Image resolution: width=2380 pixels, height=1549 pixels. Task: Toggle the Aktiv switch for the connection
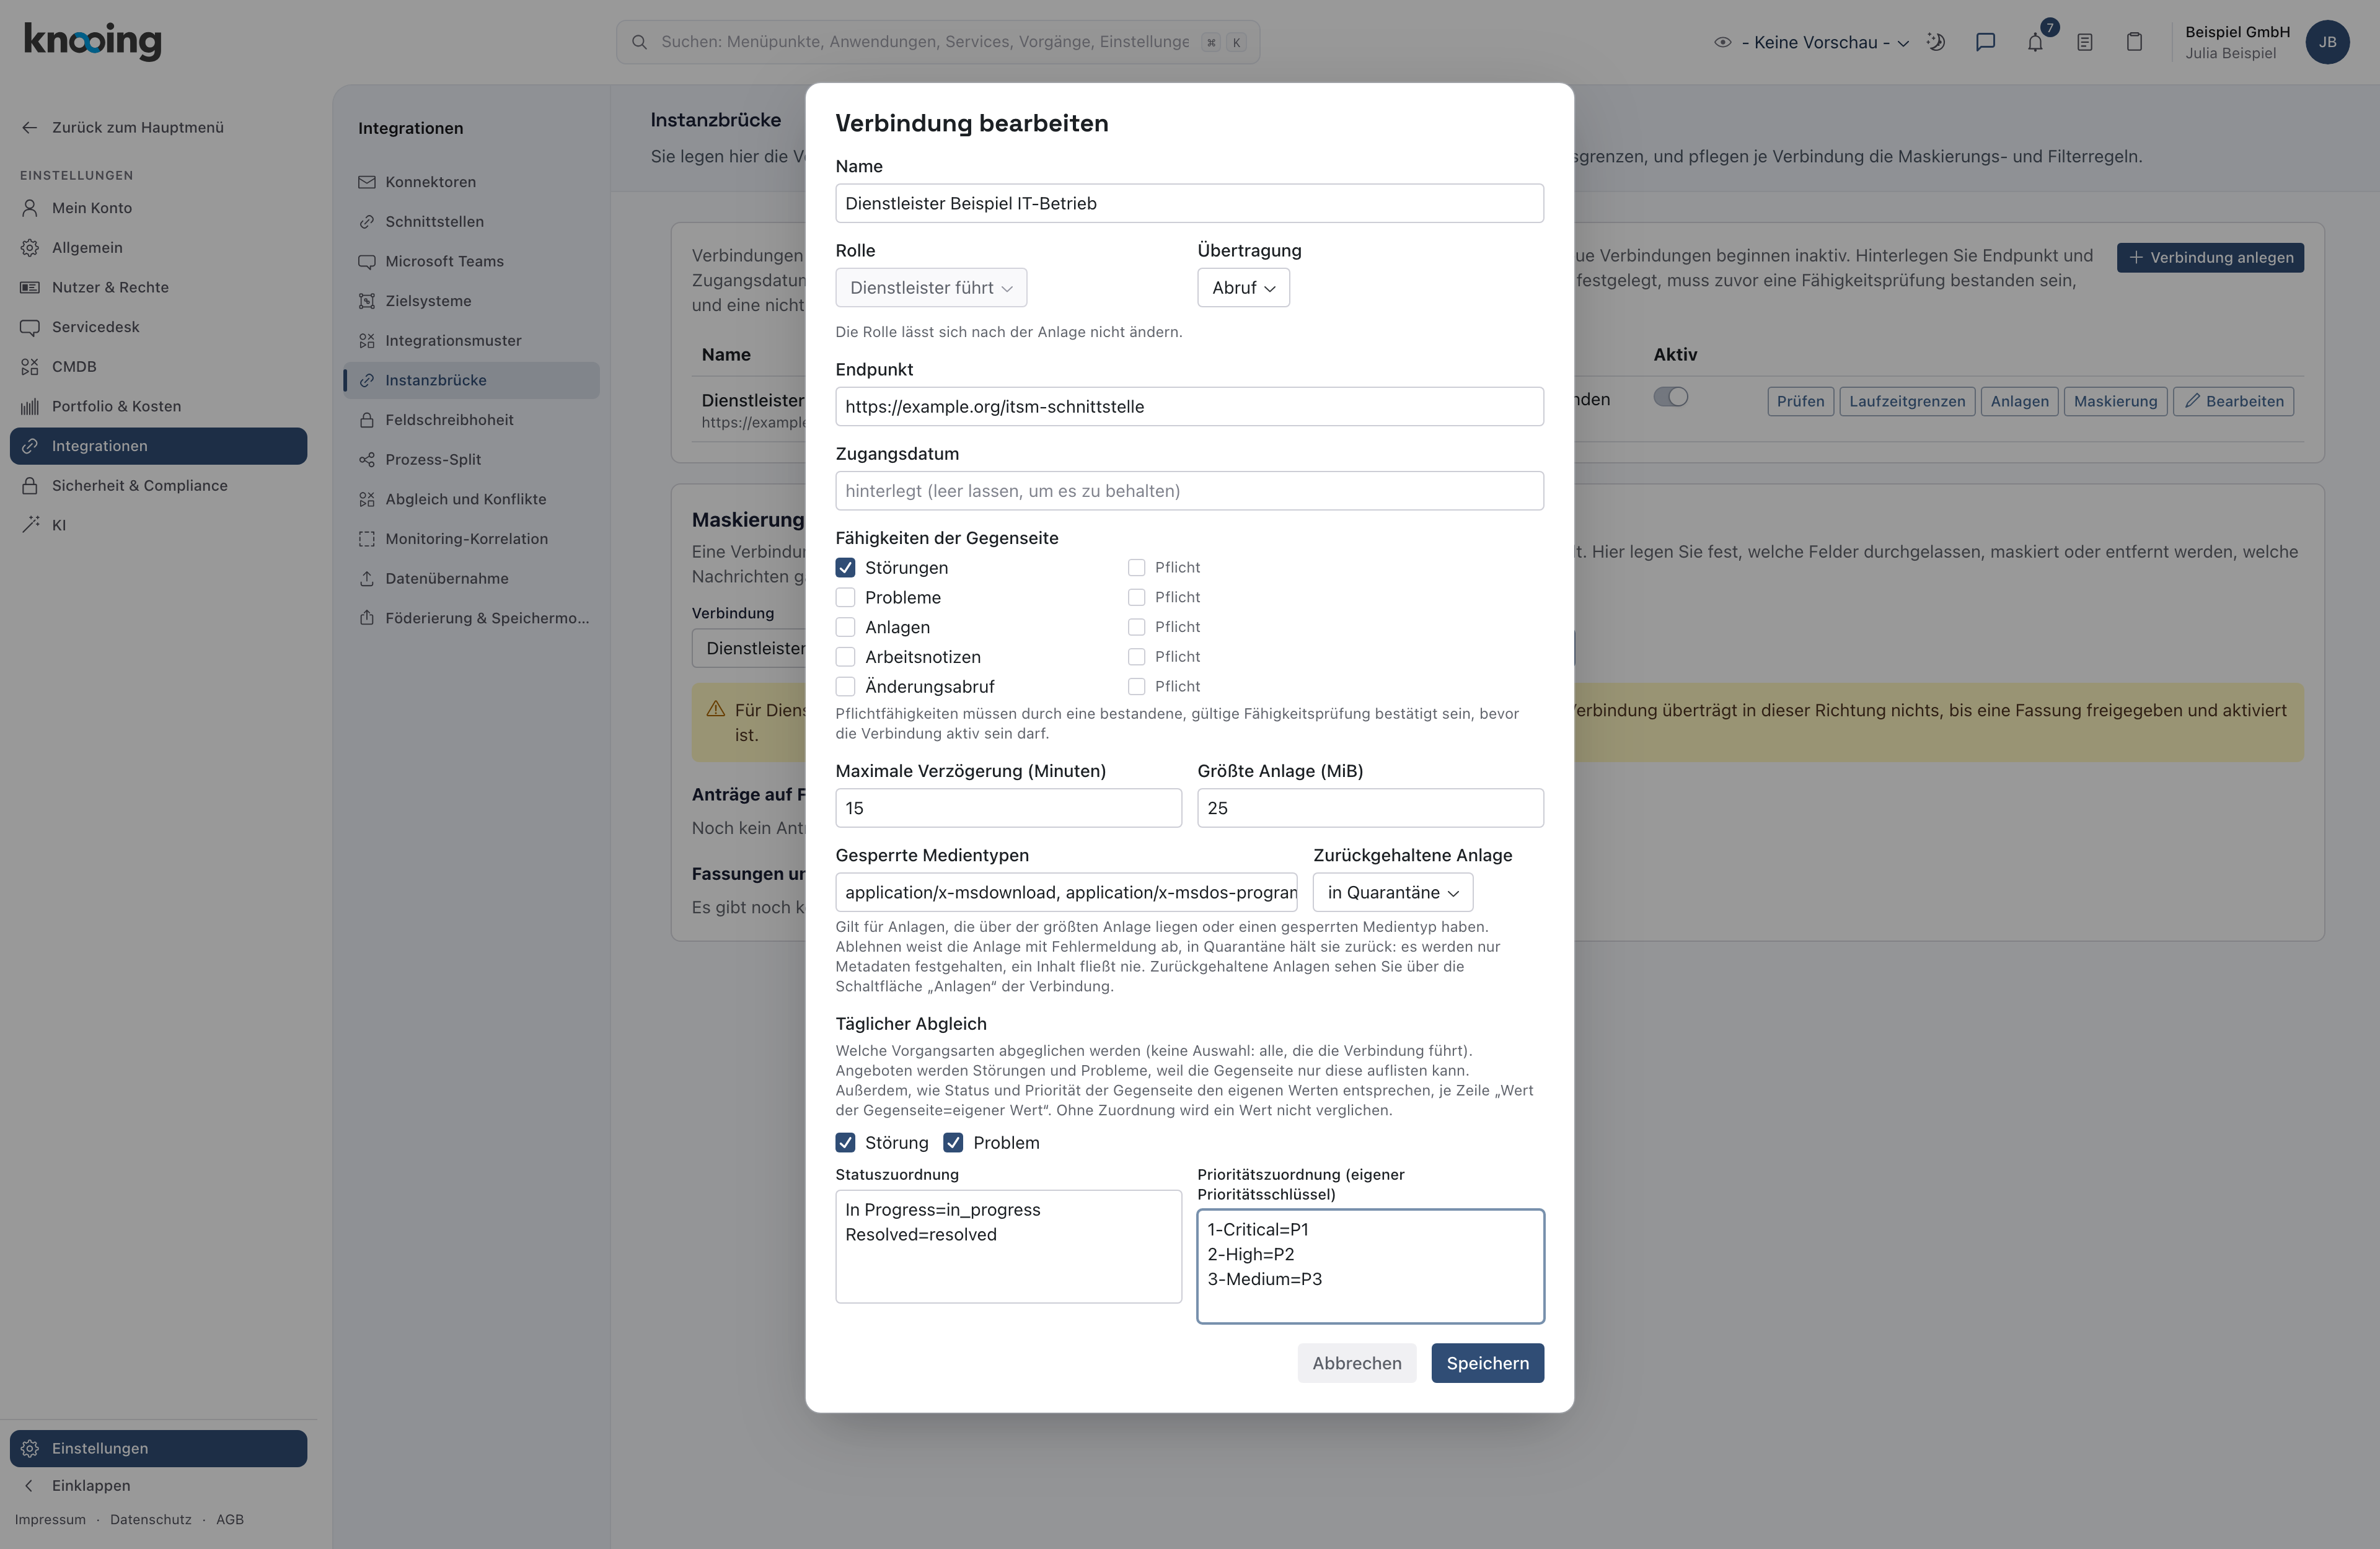(1670, 397)
